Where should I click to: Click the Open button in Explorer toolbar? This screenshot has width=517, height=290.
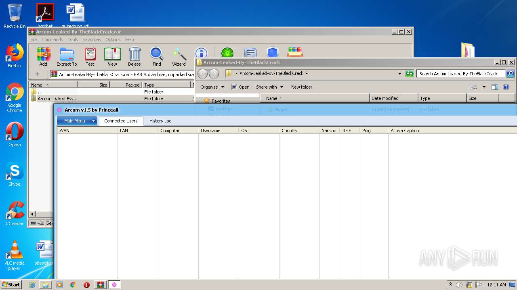coord(240,87)
